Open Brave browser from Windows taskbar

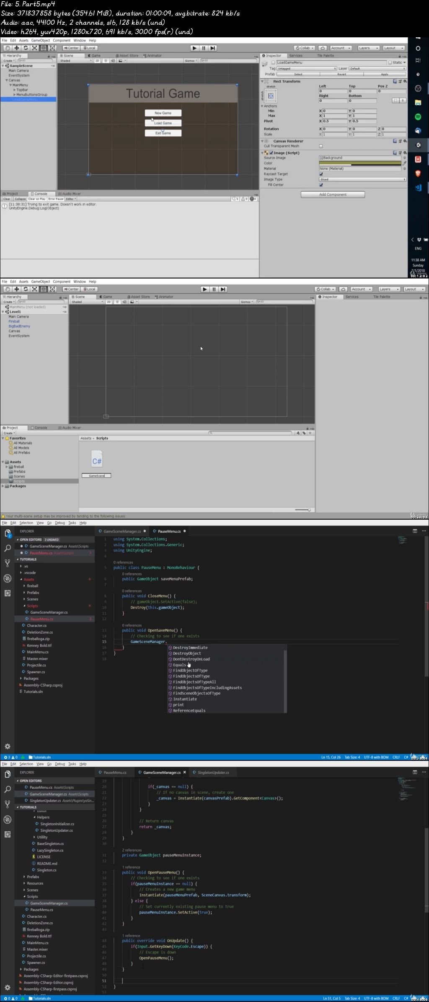click(418, 173)
